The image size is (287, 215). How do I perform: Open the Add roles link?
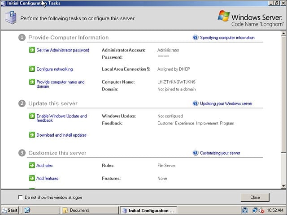(x=44, y=165)
